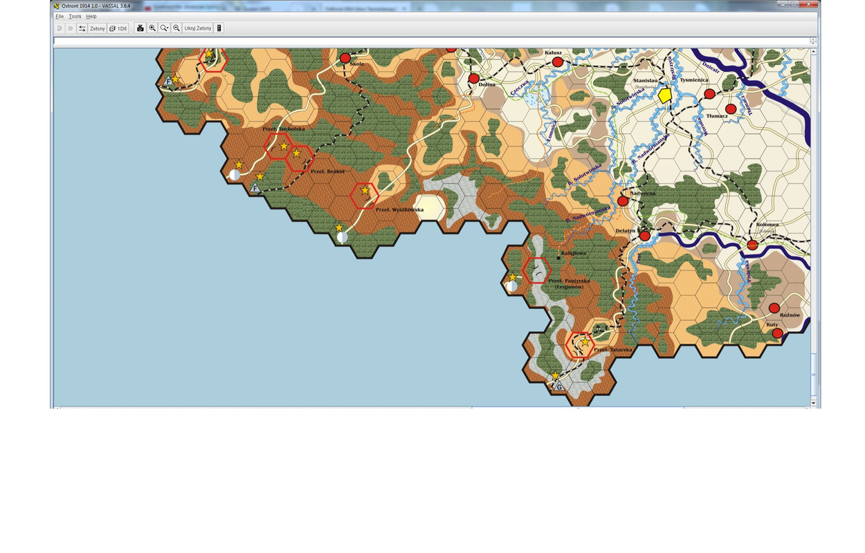Click the red city circle at Kołomea

(753, 245)
